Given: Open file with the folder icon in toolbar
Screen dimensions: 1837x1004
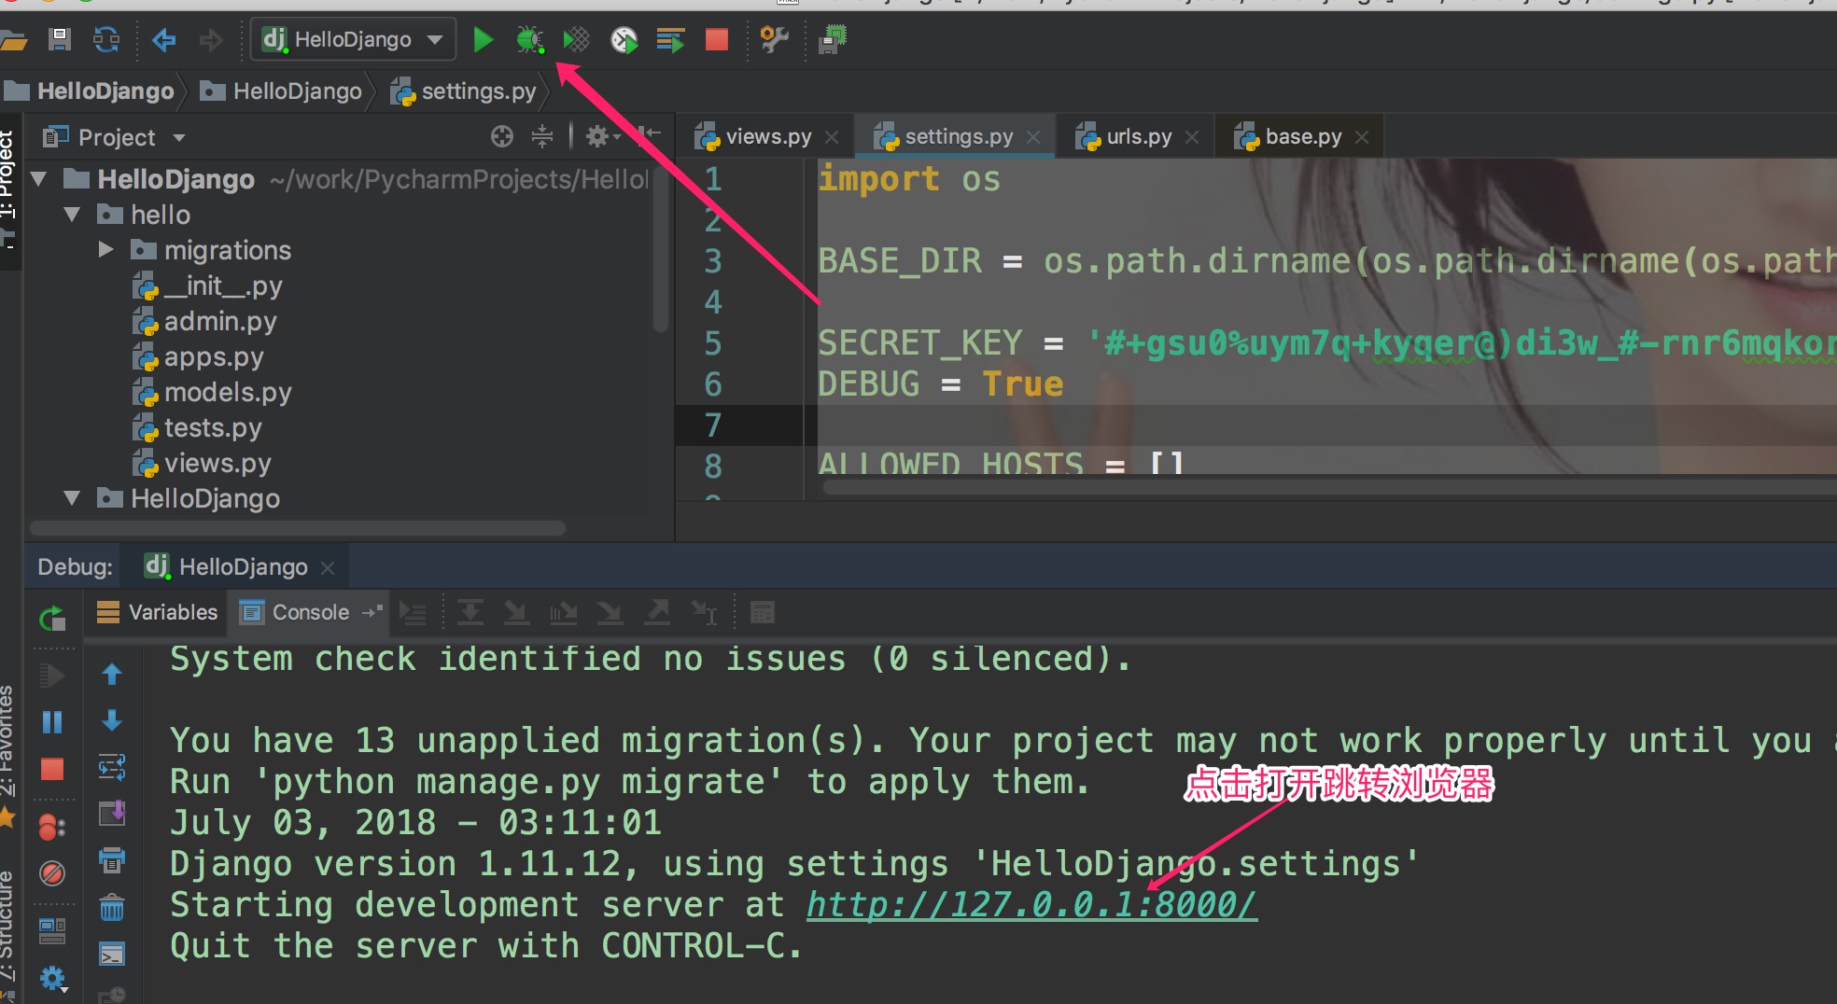Looking at the screenshot, I should 13,40.
